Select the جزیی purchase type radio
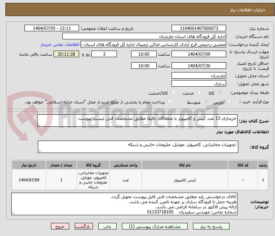275x236 pixels. 229,102
